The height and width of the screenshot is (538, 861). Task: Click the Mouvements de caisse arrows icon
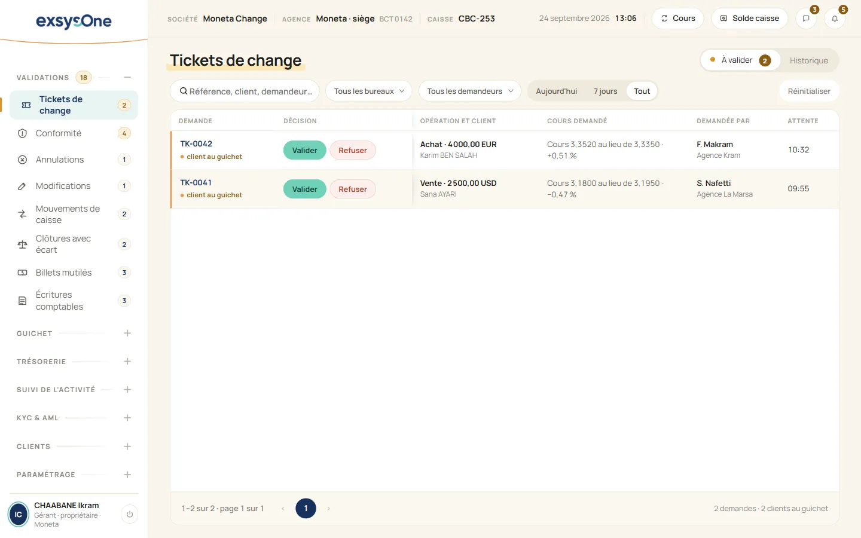23,214
